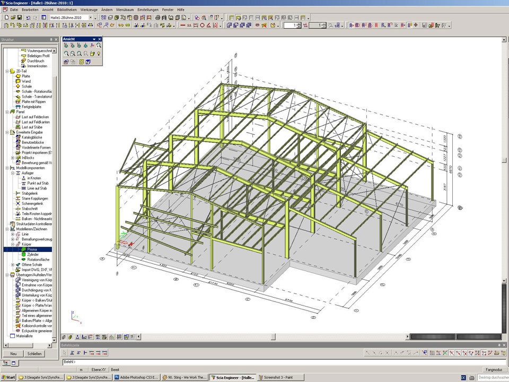Open the Bibliotheken menu
This screenshot has width=509, height=382.
pyautogui.click(x=66, y=10)
